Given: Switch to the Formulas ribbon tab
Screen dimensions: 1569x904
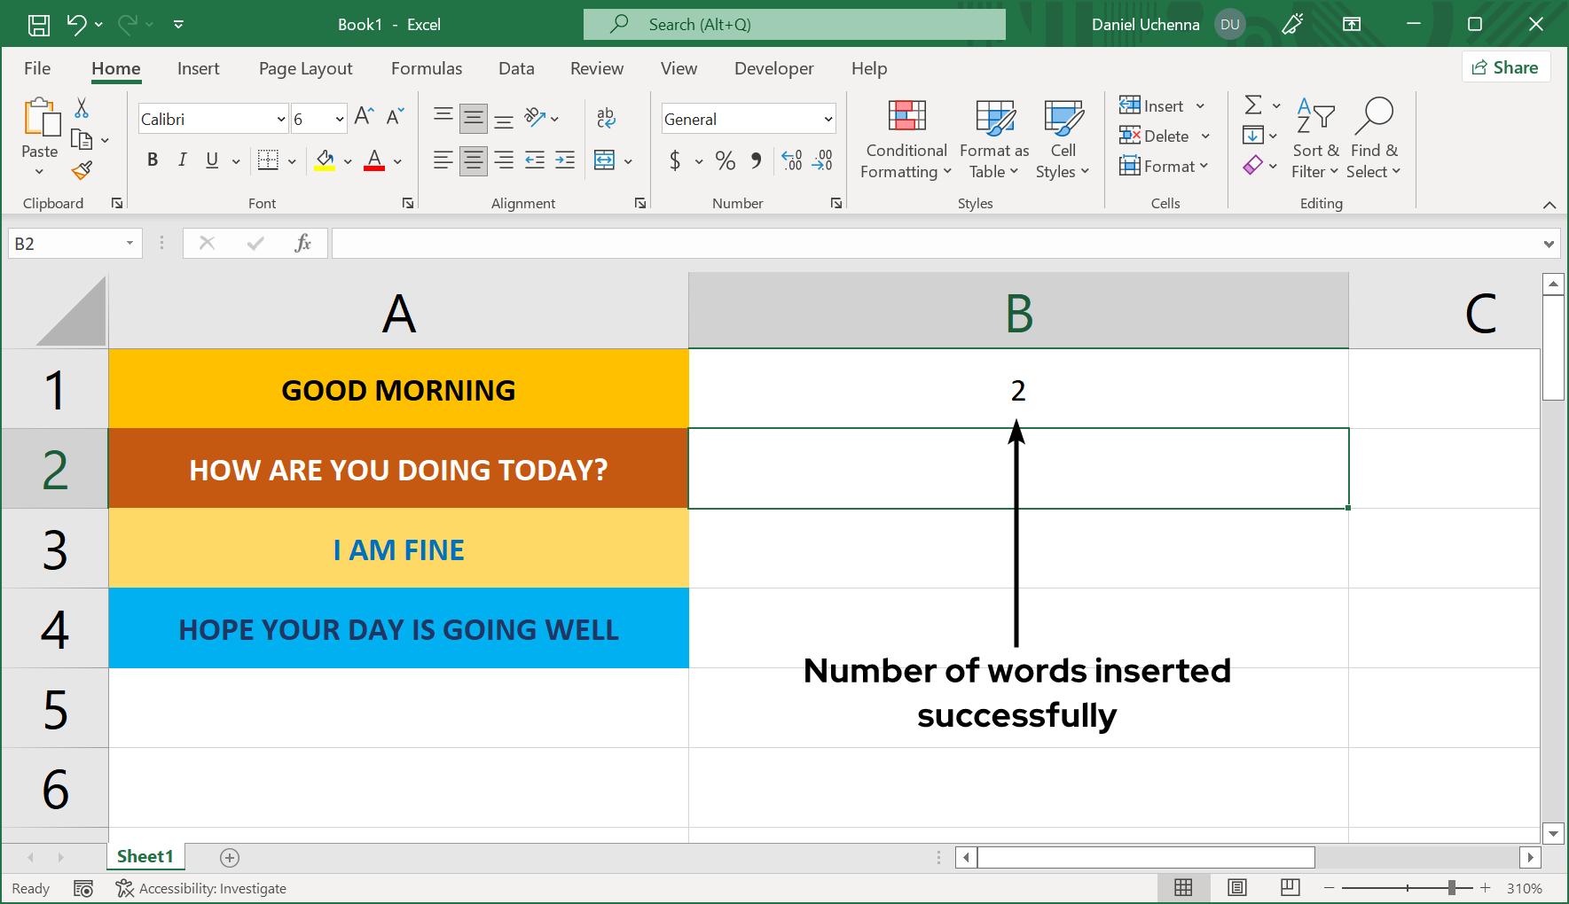Looking at the screenshot, I should (427, 68).
